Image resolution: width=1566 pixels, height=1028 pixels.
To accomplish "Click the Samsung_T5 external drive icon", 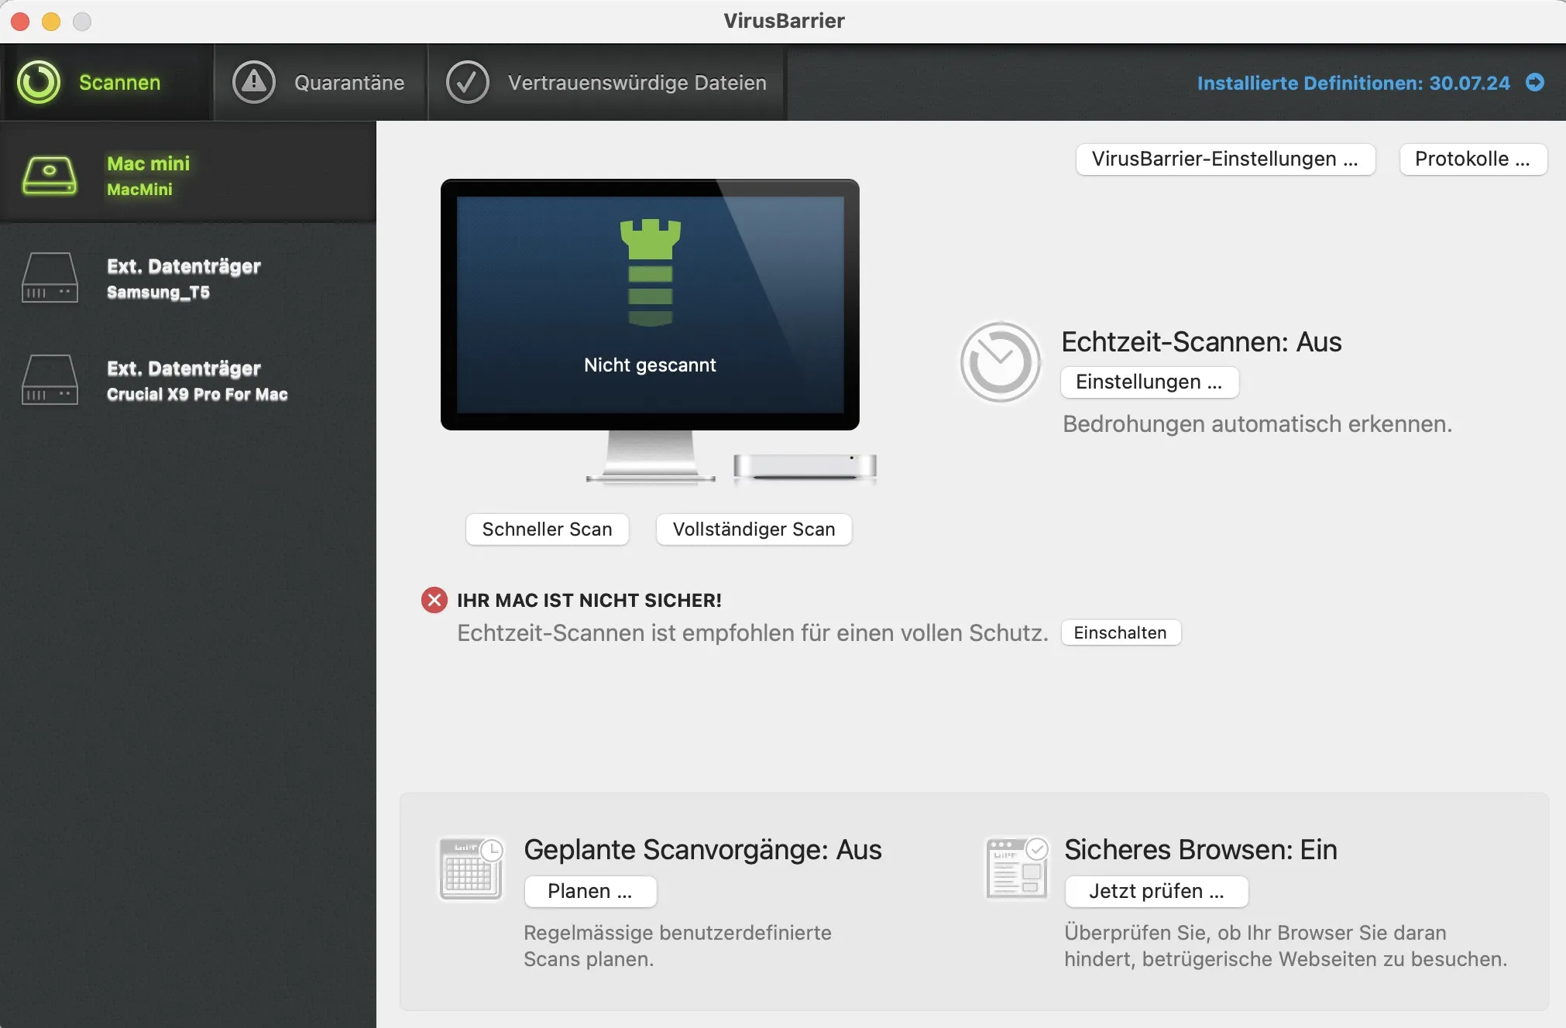I will point(50,277).
